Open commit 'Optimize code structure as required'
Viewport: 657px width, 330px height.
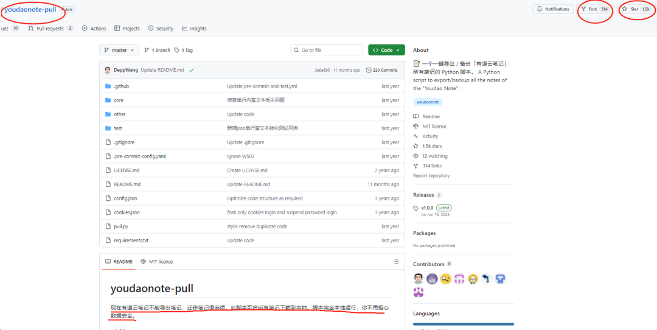(265, 198)
